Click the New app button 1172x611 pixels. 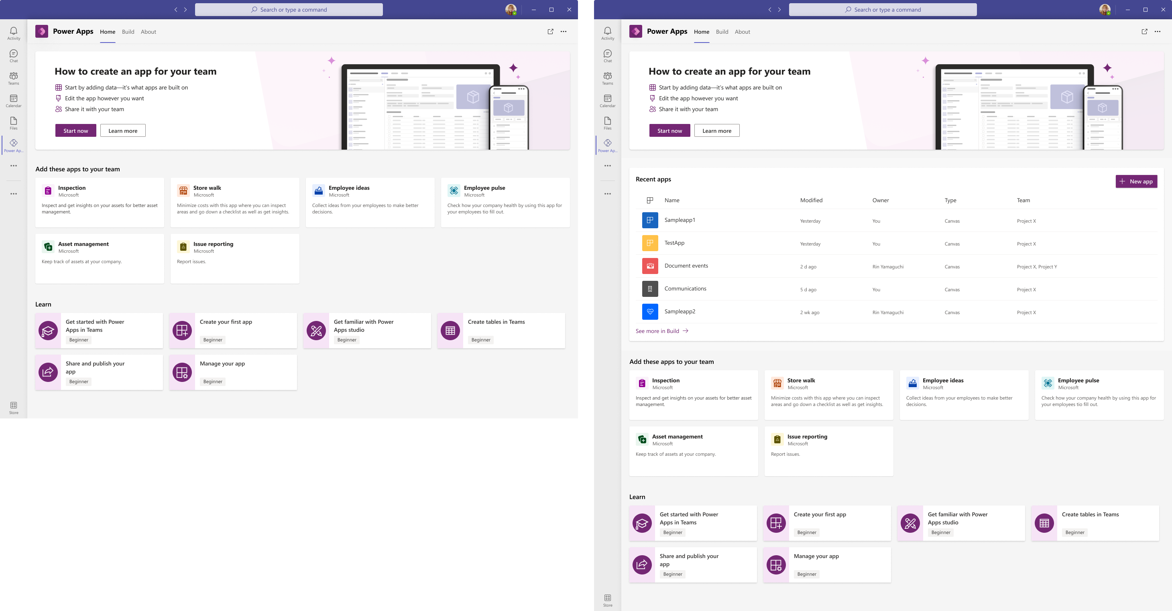[x=1136, y=181]
